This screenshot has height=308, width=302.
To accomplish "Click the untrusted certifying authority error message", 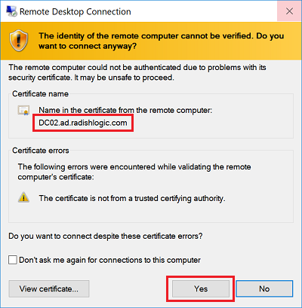I will [x=132, y=198].
